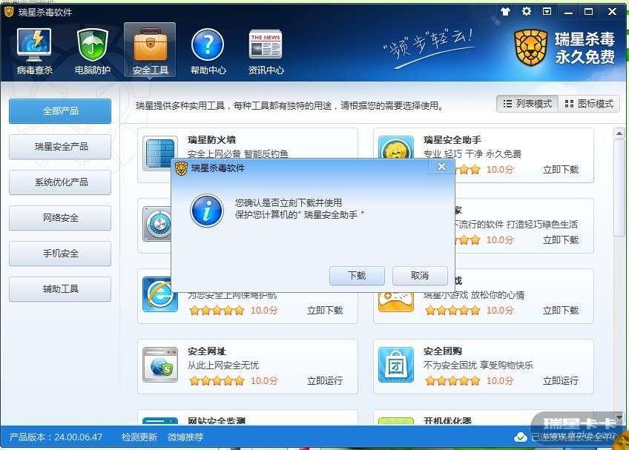
Task: Click 立即运行 for 安全网址
Action: coord(325,380)
